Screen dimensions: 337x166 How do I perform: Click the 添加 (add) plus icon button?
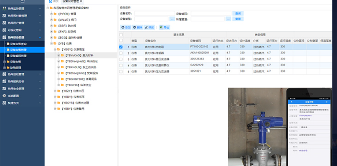[x=126, y=27]
